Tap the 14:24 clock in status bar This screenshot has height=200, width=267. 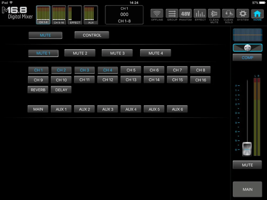134,3
